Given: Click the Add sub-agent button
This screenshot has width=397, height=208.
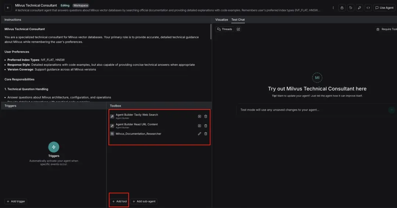Looking at the screenshot, I should [144, 201].
